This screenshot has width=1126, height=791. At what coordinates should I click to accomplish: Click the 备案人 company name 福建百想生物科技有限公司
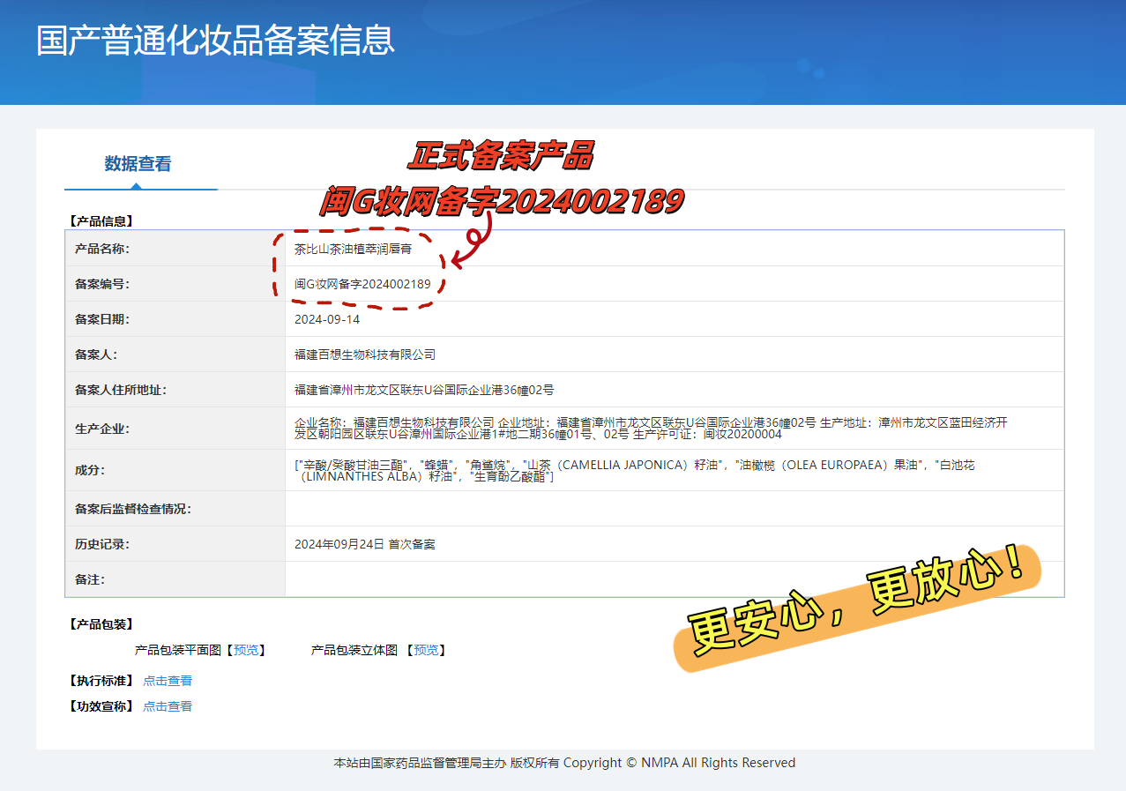click(365, 354)
